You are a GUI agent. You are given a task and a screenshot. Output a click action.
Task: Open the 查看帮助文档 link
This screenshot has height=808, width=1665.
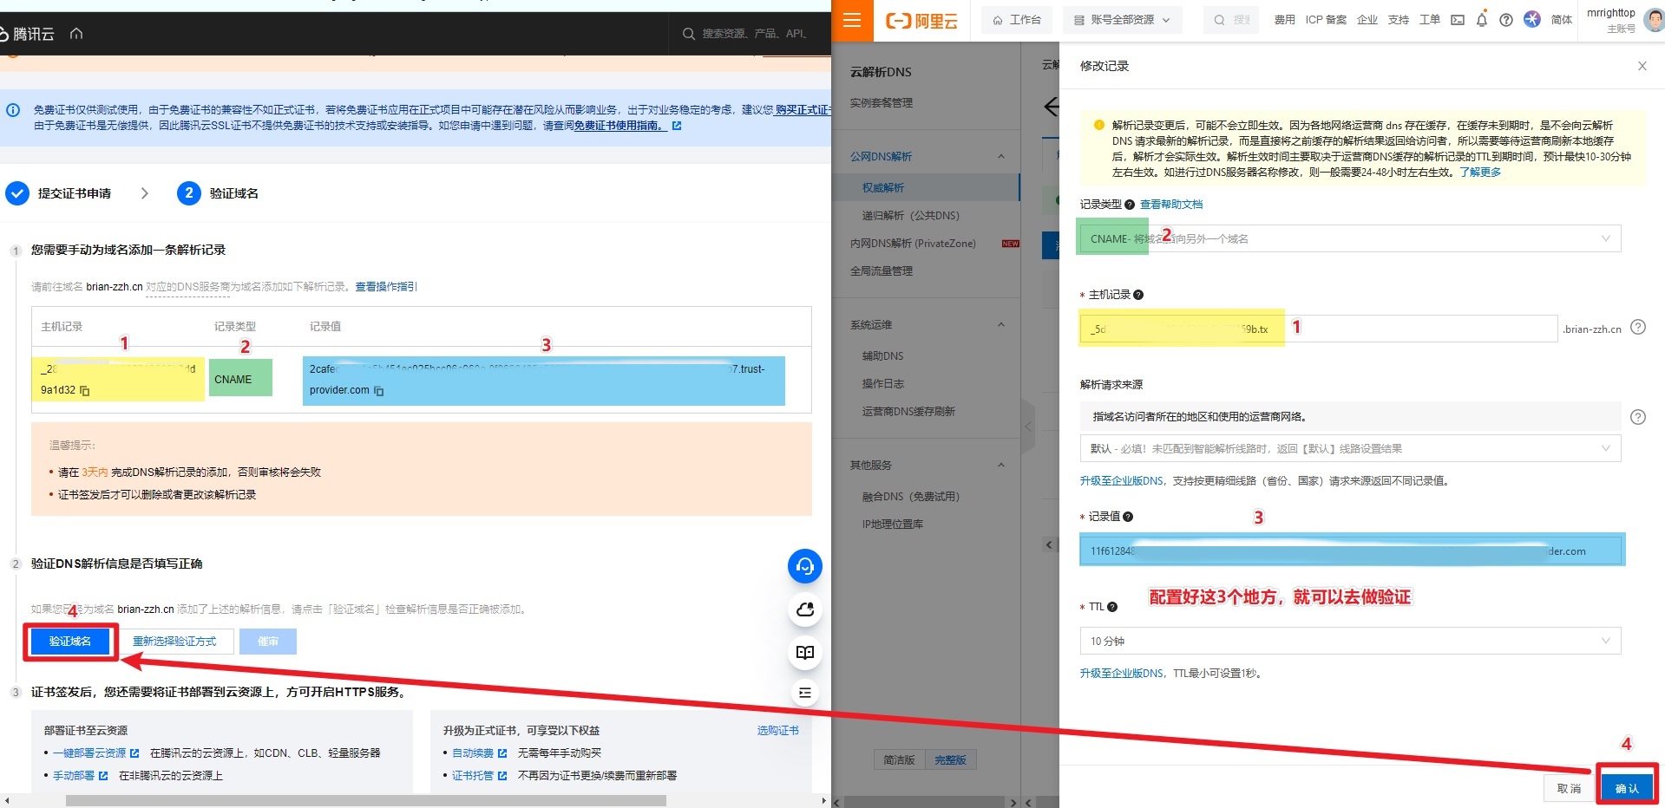[x=1171, y=205]
